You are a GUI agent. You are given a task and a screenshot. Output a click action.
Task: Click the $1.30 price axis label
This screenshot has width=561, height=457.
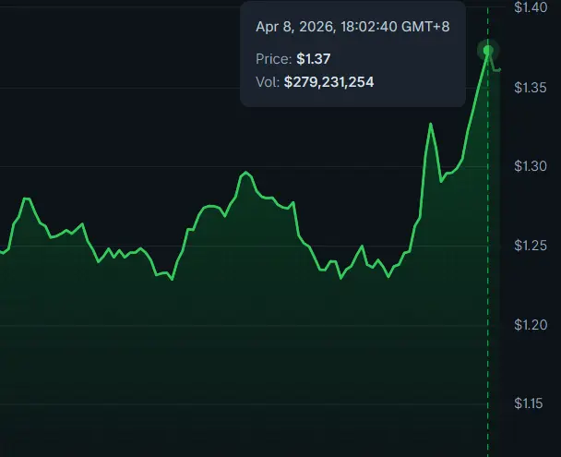tap(531, 166)
